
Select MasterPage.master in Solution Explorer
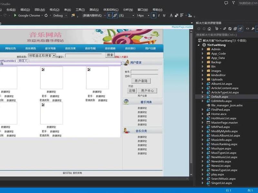224,123
